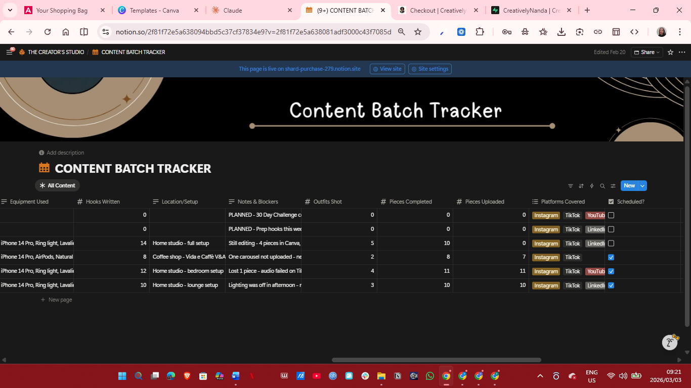Expand the New button dropdown arrow
Image resolution: width=691 pixels, height=388 pixels.
tap(642, 185)
